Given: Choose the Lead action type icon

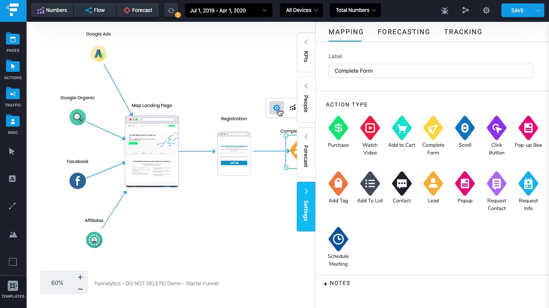Looking at the screenshot, I should pyautogui.click(x=433, y=183).
